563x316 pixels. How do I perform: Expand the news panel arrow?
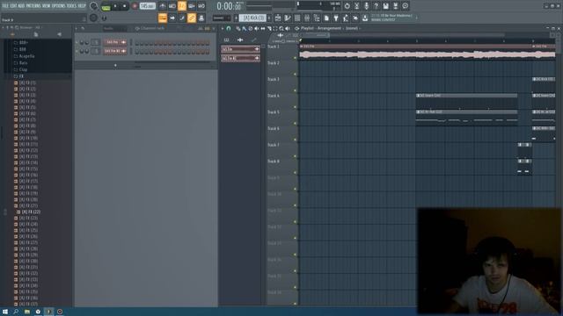pyautogui.click(x=416, y=18)
